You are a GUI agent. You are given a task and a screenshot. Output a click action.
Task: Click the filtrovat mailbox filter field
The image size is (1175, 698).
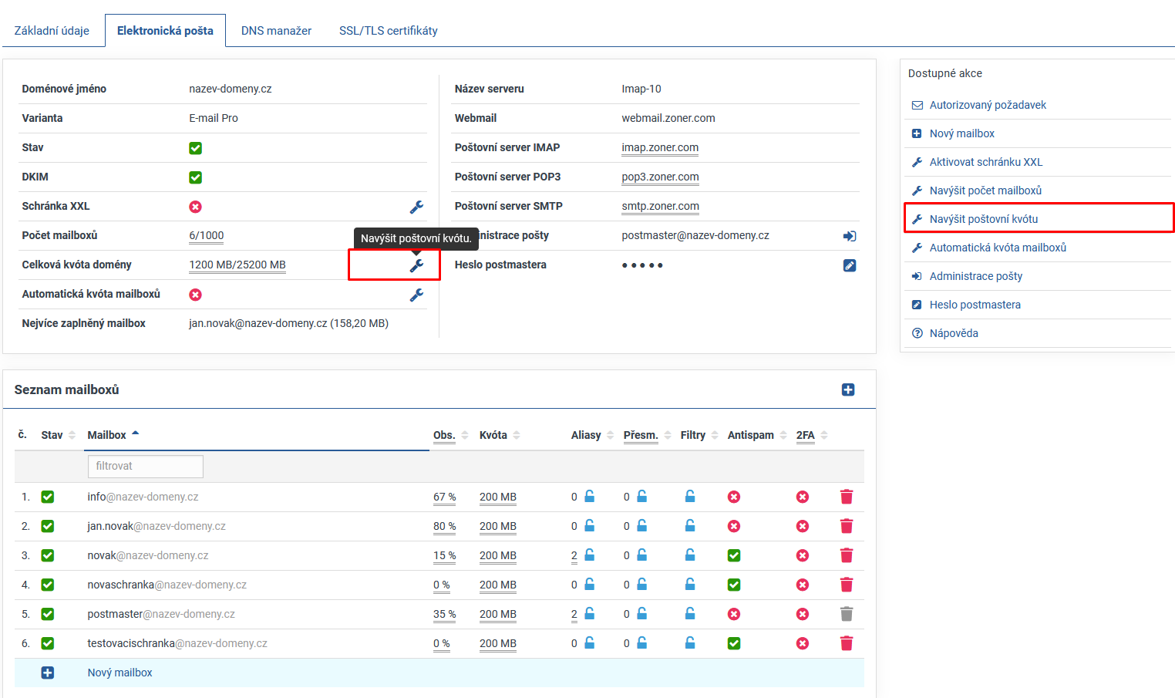(145, 466)
